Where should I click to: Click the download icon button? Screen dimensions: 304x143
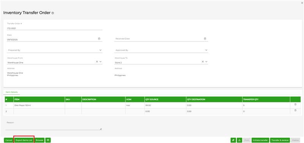click(239, 140)
